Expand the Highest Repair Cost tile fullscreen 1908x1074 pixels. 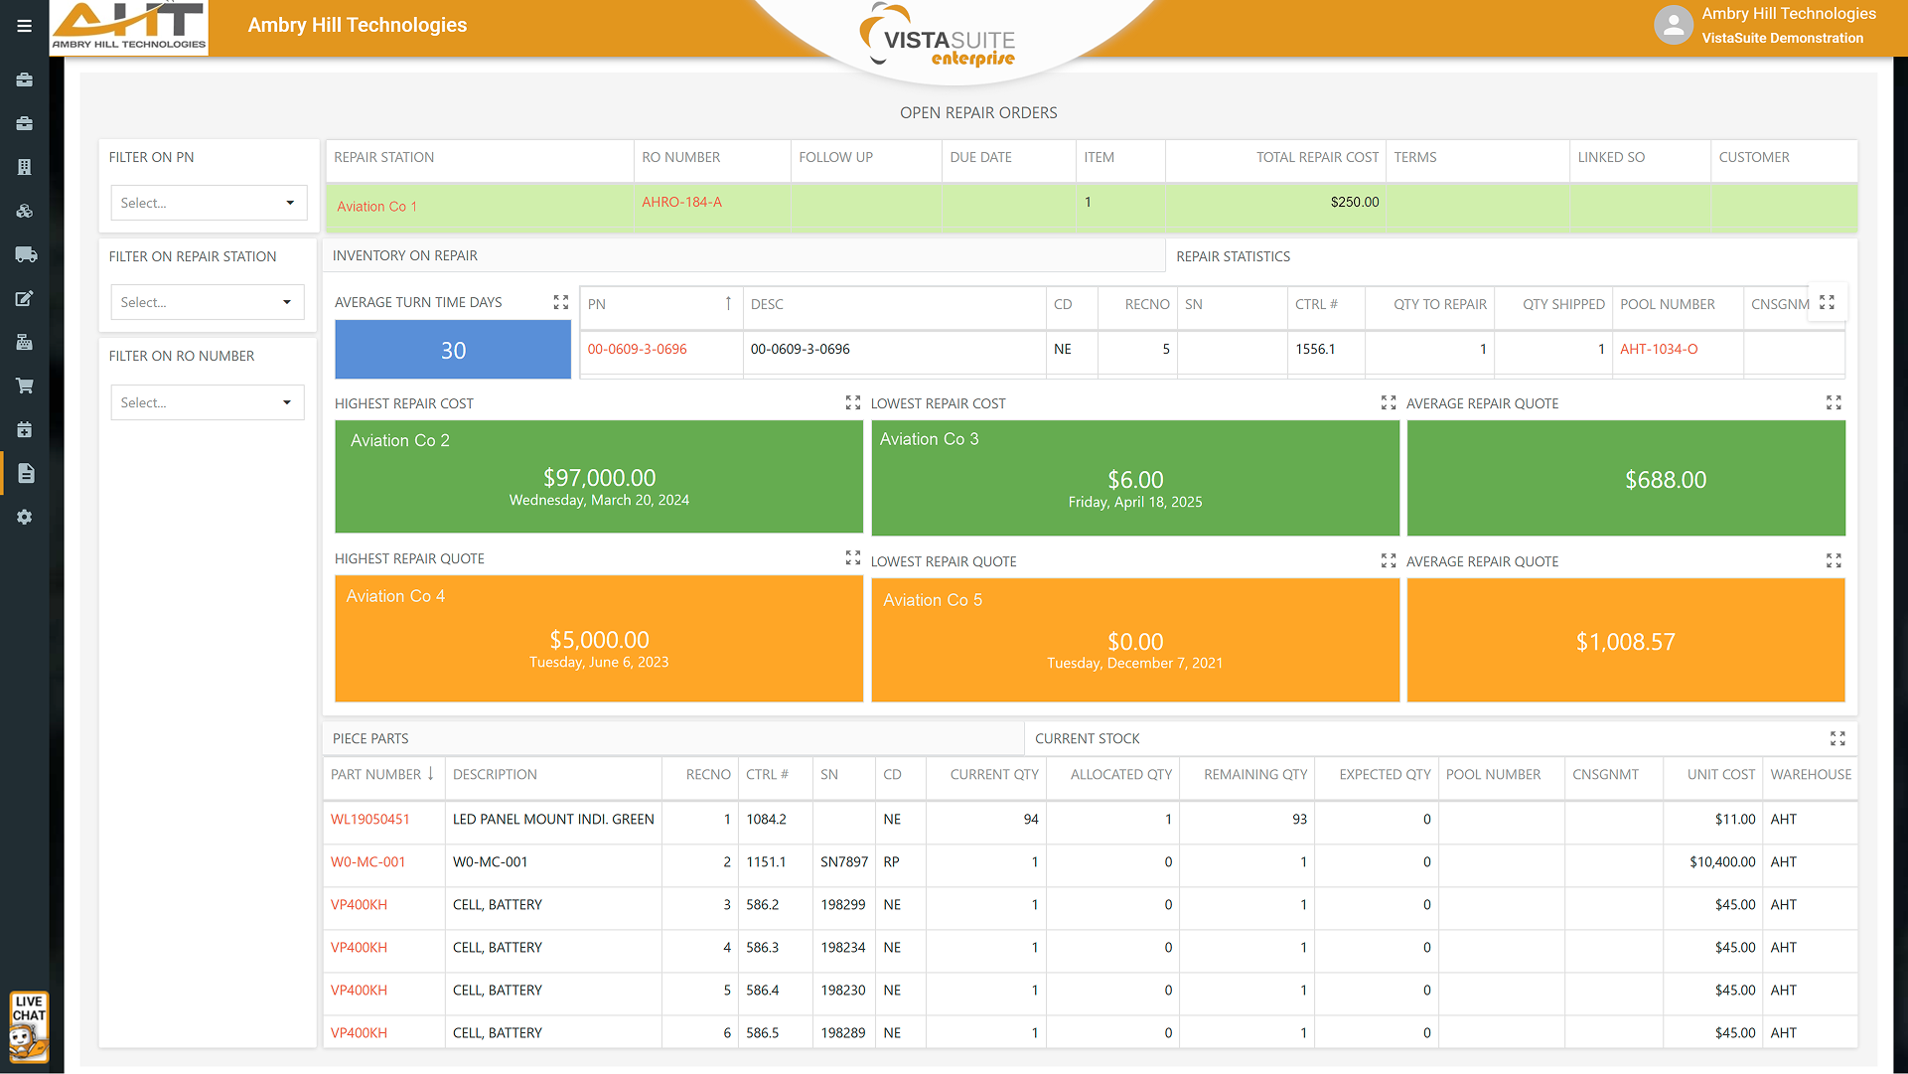tap(852, 402)
